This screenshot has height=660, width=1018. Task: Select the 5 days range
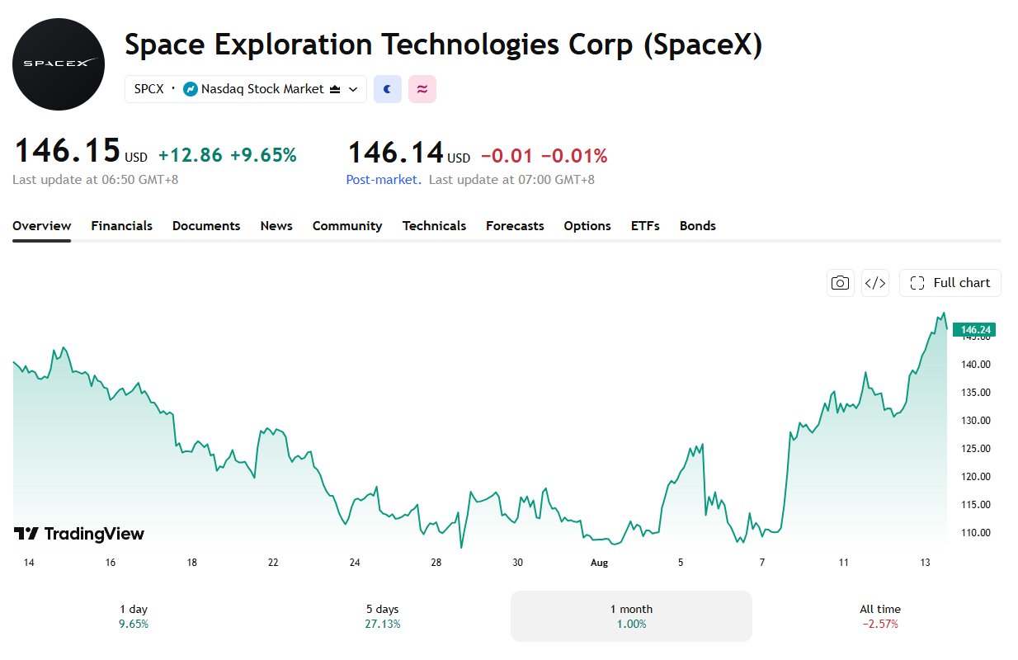coord(383,616)
